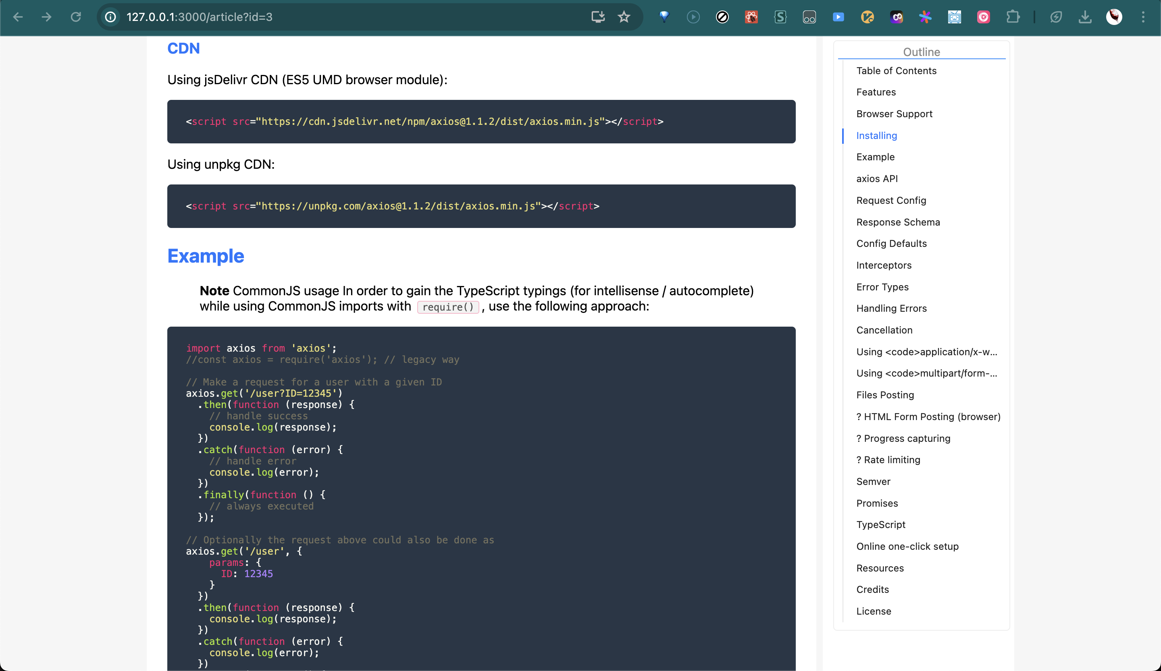Click 'Using <code>application/x-w...' outline item

[x=926, y=352]
